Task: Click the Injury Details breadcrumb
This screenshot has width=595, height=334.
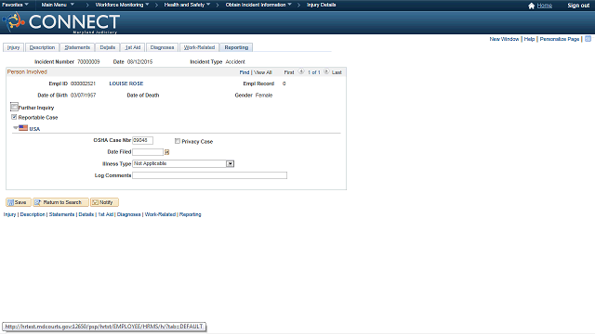Action: 321,5
